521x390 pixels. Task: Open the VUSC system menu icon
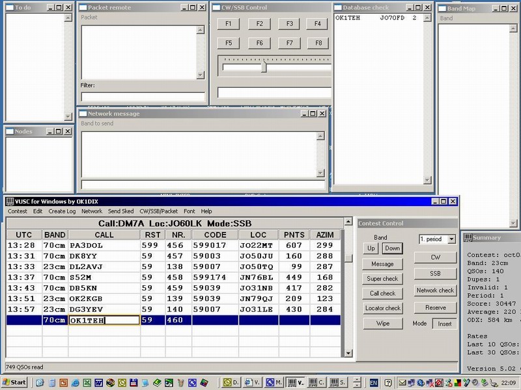click(x=10, y=201)
